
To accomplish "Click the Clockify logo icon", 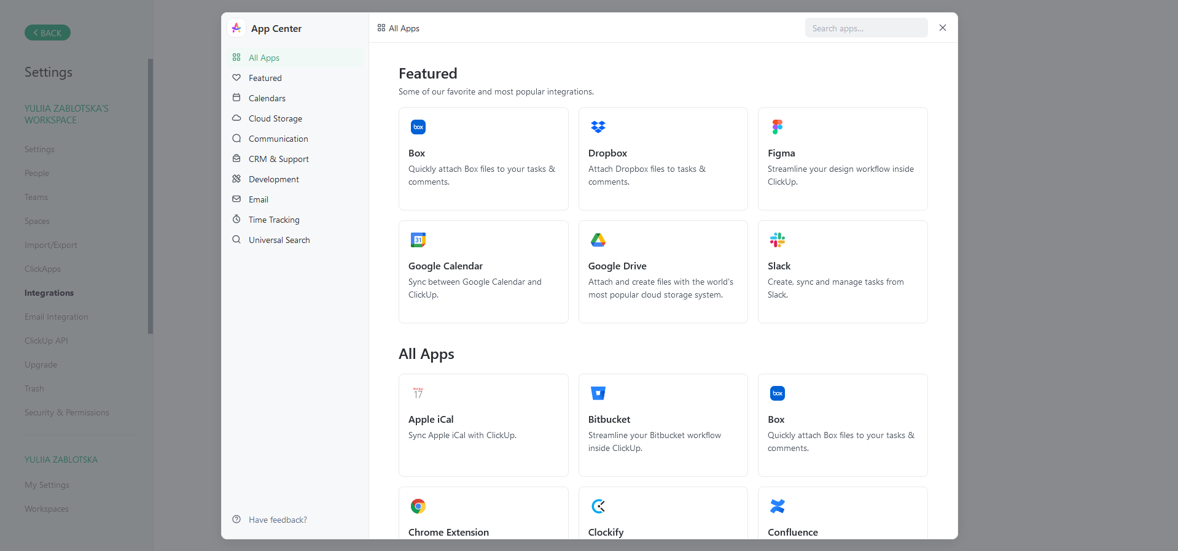I will (x=598, y=506).
